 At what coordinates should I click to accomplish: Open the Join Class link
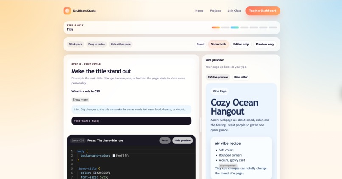234,11
